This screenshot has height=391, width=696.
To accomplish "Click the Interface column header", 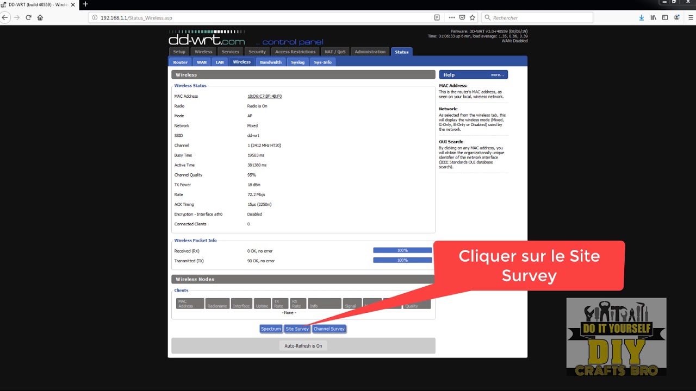I will click(x=241, y=304).
